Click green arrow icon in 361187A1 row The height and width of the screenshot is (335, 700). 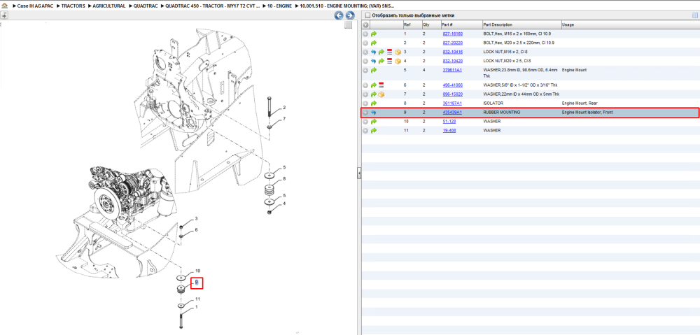pyautogui.click(x=374, y=103)
